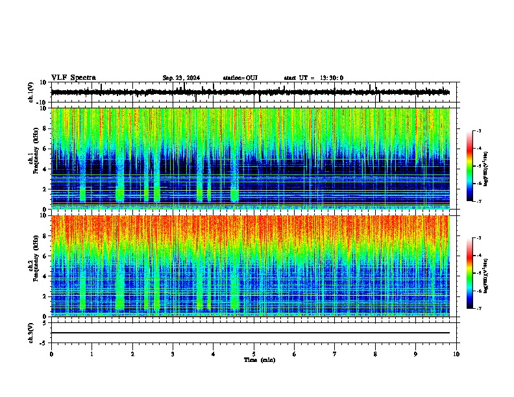
Task: Click the "-7" label on ch.2 colorbar
Action: click(479, 308)
